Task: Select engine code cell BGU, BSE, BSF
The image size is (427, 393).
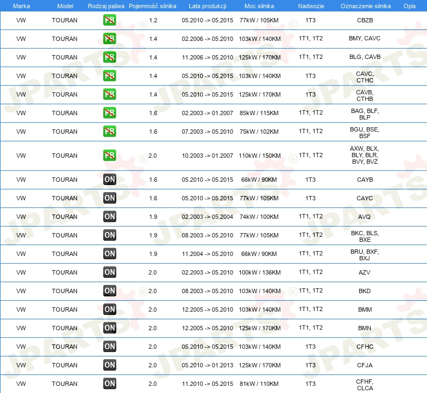Action: tap(365, 133)
